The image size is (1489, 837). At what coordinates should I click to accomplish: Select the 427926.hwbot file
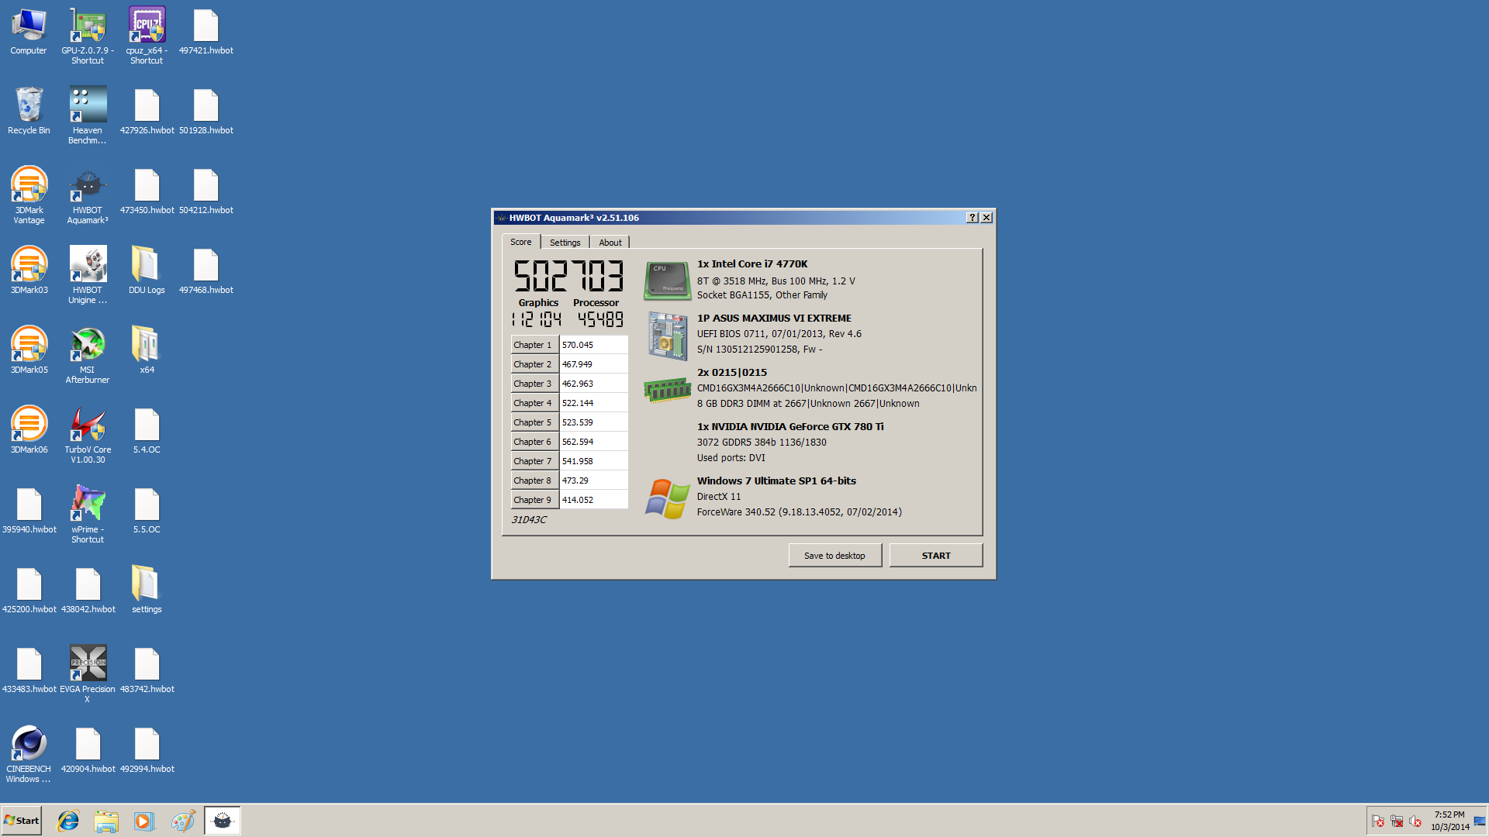point(147,112)
